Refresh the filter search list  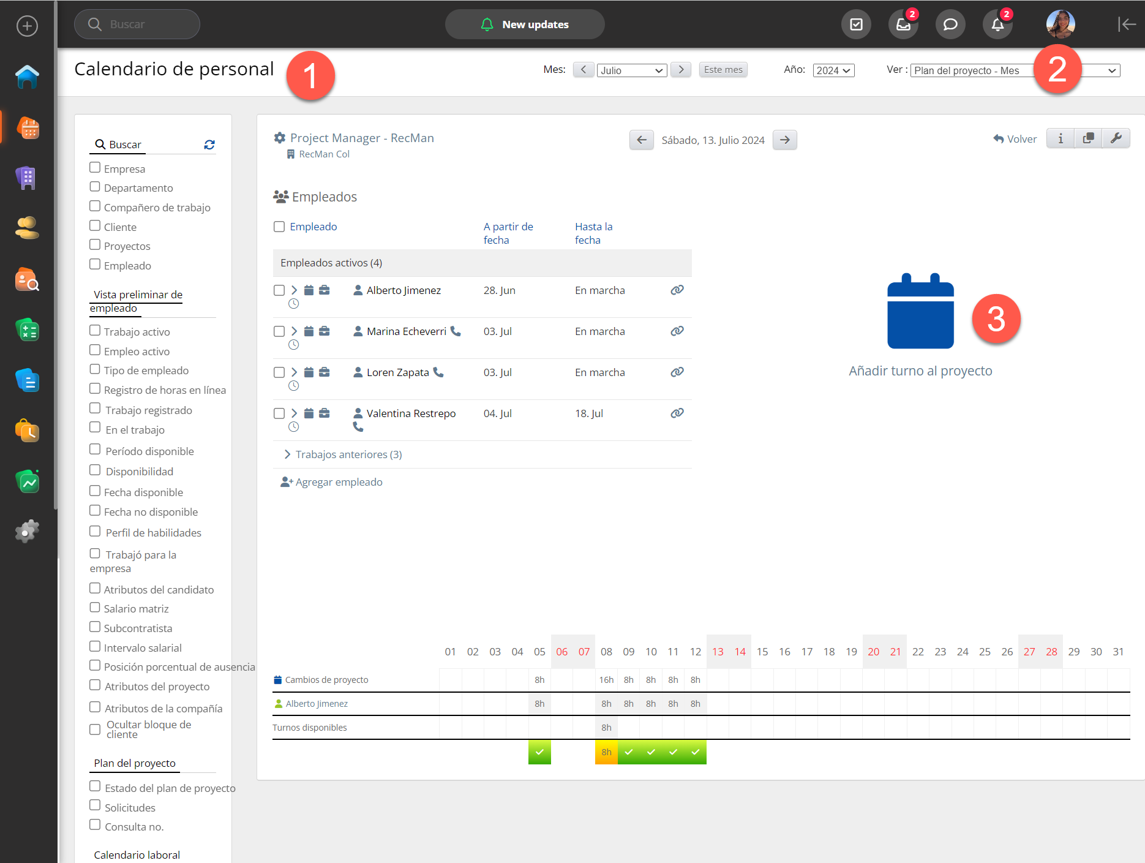209,145
